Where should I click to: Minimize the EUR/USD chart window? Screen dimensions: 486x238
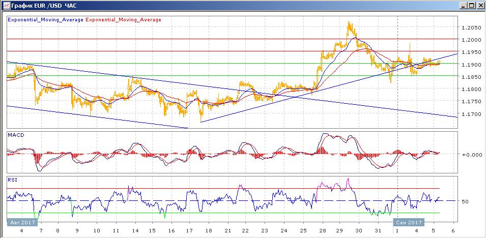(x=464, y=5)
